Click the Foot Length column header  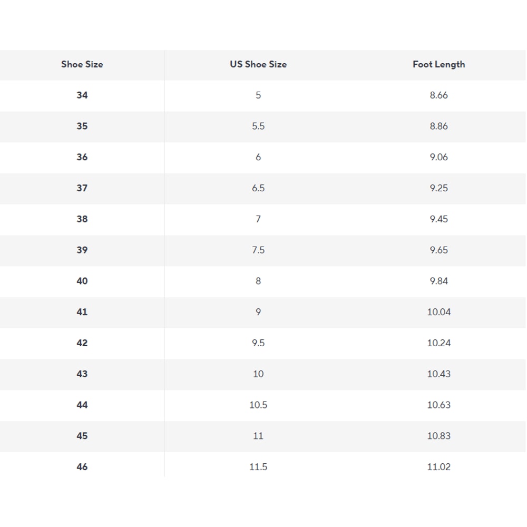point(438,64)
